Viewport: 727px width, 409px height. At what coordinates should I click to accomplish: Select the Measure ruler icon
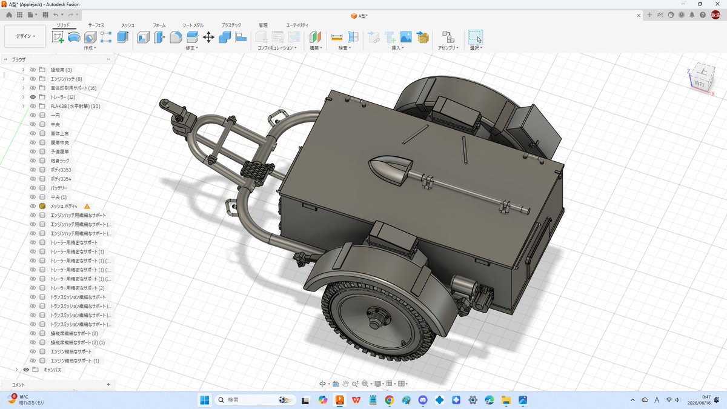337,37
